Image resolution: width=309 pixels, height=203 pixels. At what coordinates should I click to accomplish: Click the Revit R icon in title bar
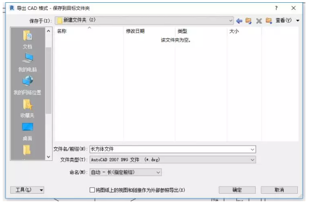(x=12, y=8)
